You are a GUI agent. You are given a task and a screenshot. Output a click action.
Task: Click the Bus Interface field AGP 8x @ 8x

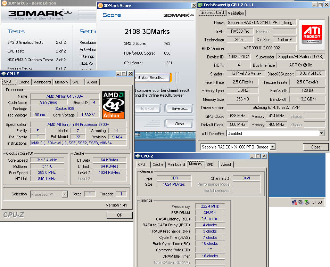point(300,65)
